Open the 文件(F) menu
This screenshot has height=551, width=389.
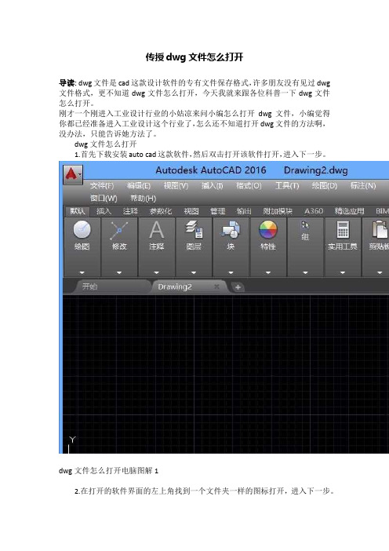pyautogui.click(x=102, y=185)
